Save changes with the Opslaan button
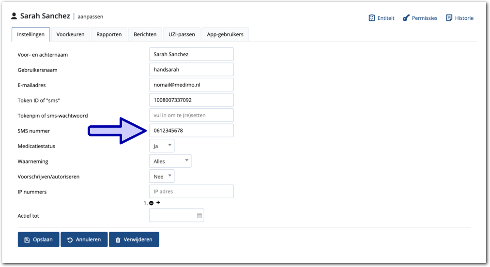This screenshot has height=267, width=490. click(39, 239)
